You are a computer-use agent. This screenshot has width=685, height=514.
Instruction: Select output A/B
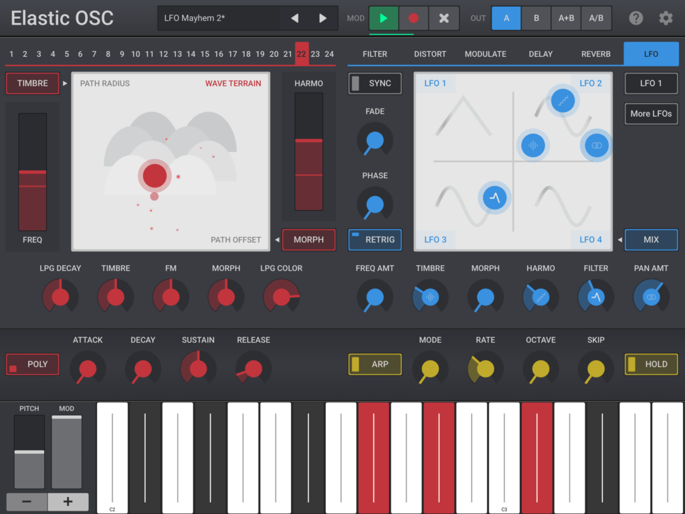(x=596, y=18)
